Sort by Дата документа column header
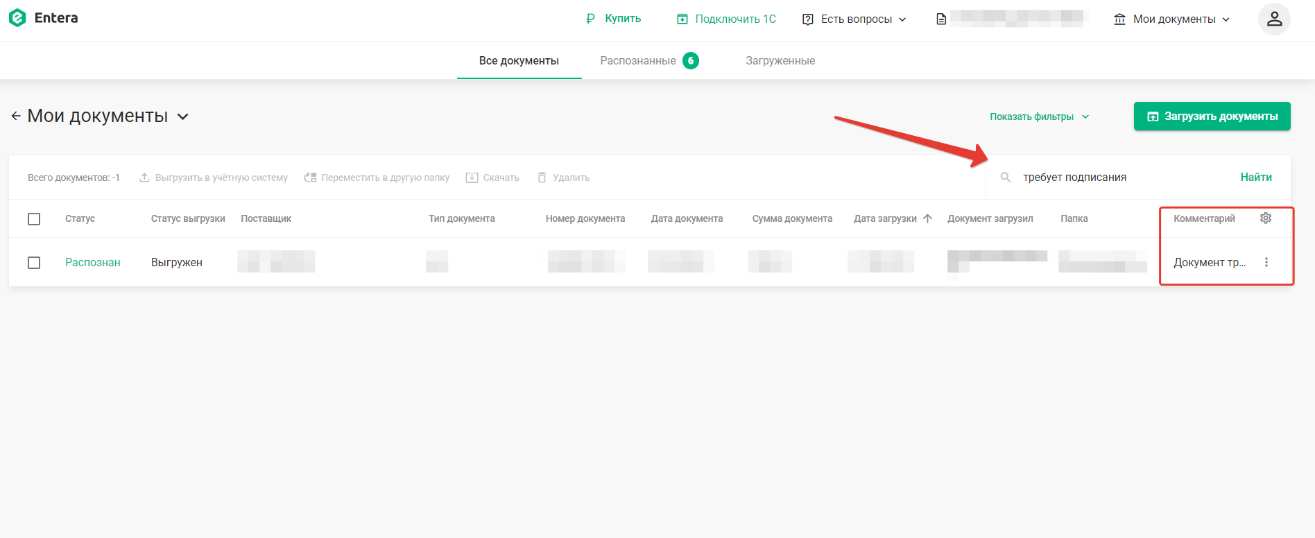 click(x=687, y=218)
